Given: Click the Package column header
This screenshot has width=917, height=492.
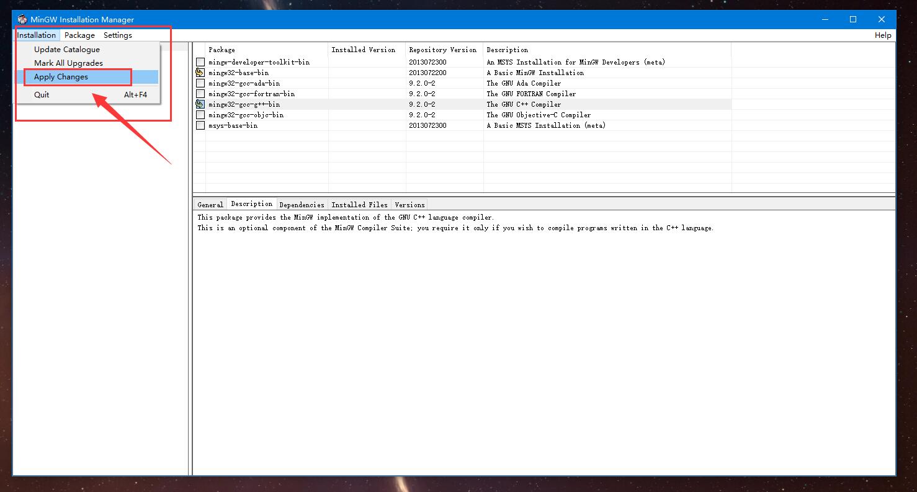Looking at the screenshot, I should [x=267, y=50].
